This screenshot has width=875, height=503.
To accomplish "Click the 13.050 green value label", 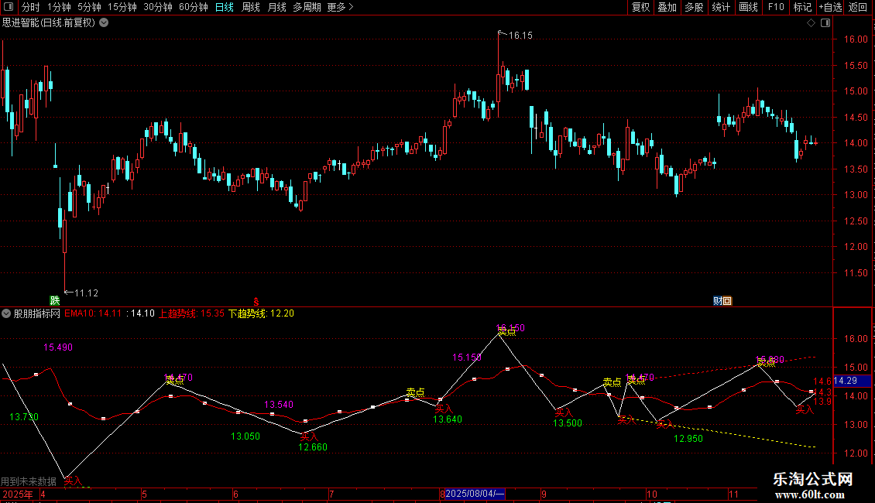I will tap(245, 436).
